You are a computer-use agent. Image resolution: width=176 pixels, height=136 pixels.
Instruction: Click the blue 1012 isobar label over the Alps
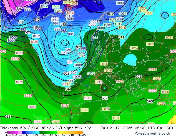click(x=91, y=74)
